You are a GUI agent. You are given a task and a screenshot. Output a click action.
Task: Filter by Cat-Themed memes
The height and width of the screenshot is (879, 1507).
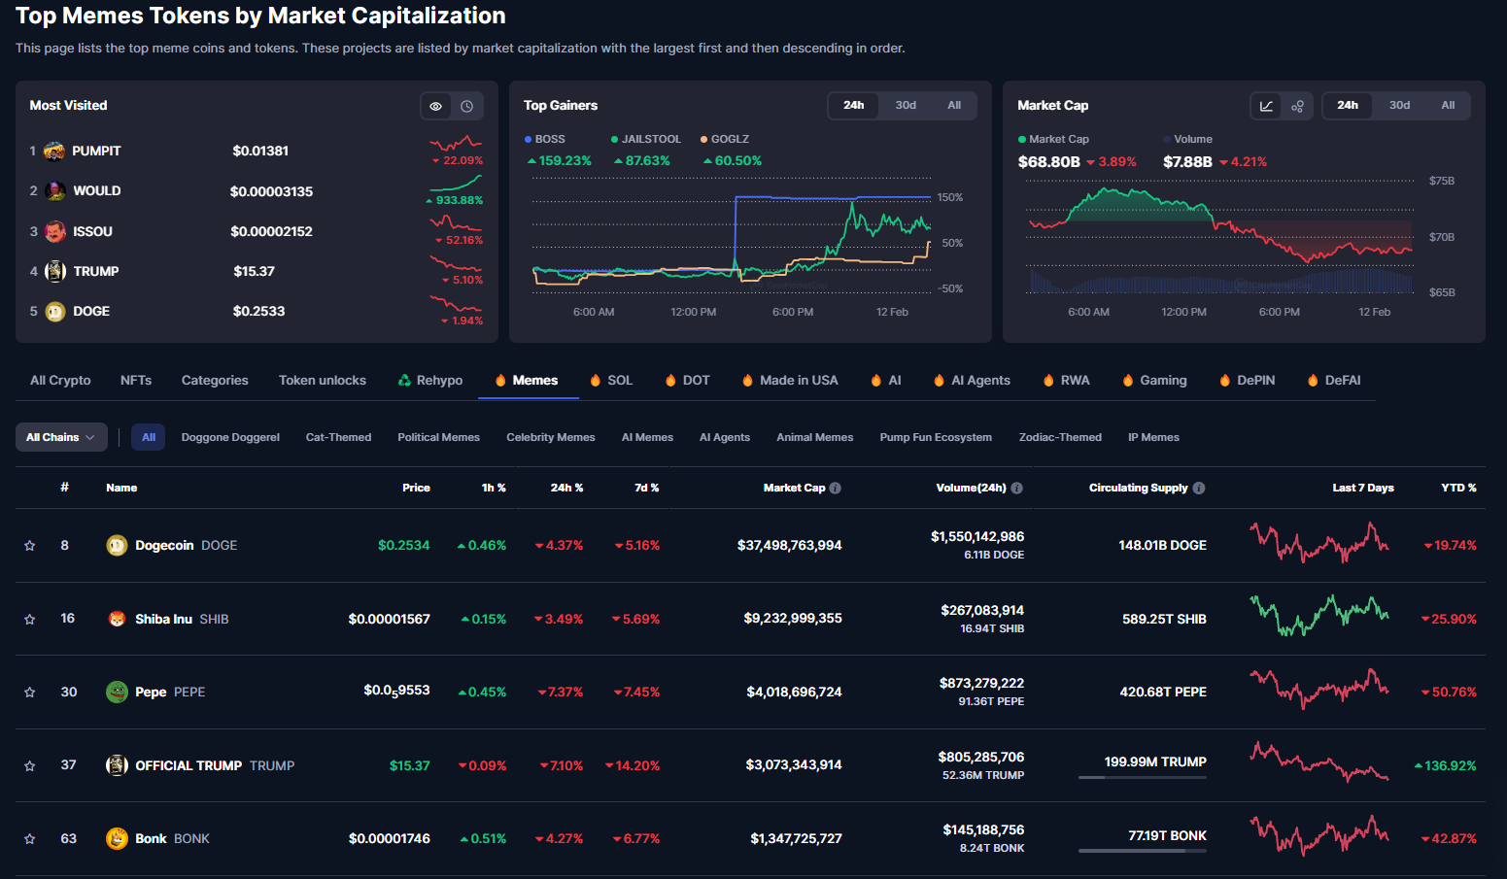(x=338, y=438)
